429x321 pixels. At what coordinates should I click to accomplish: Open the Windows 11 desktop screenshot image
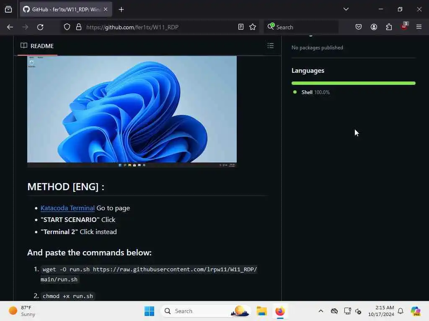[132, 112]
